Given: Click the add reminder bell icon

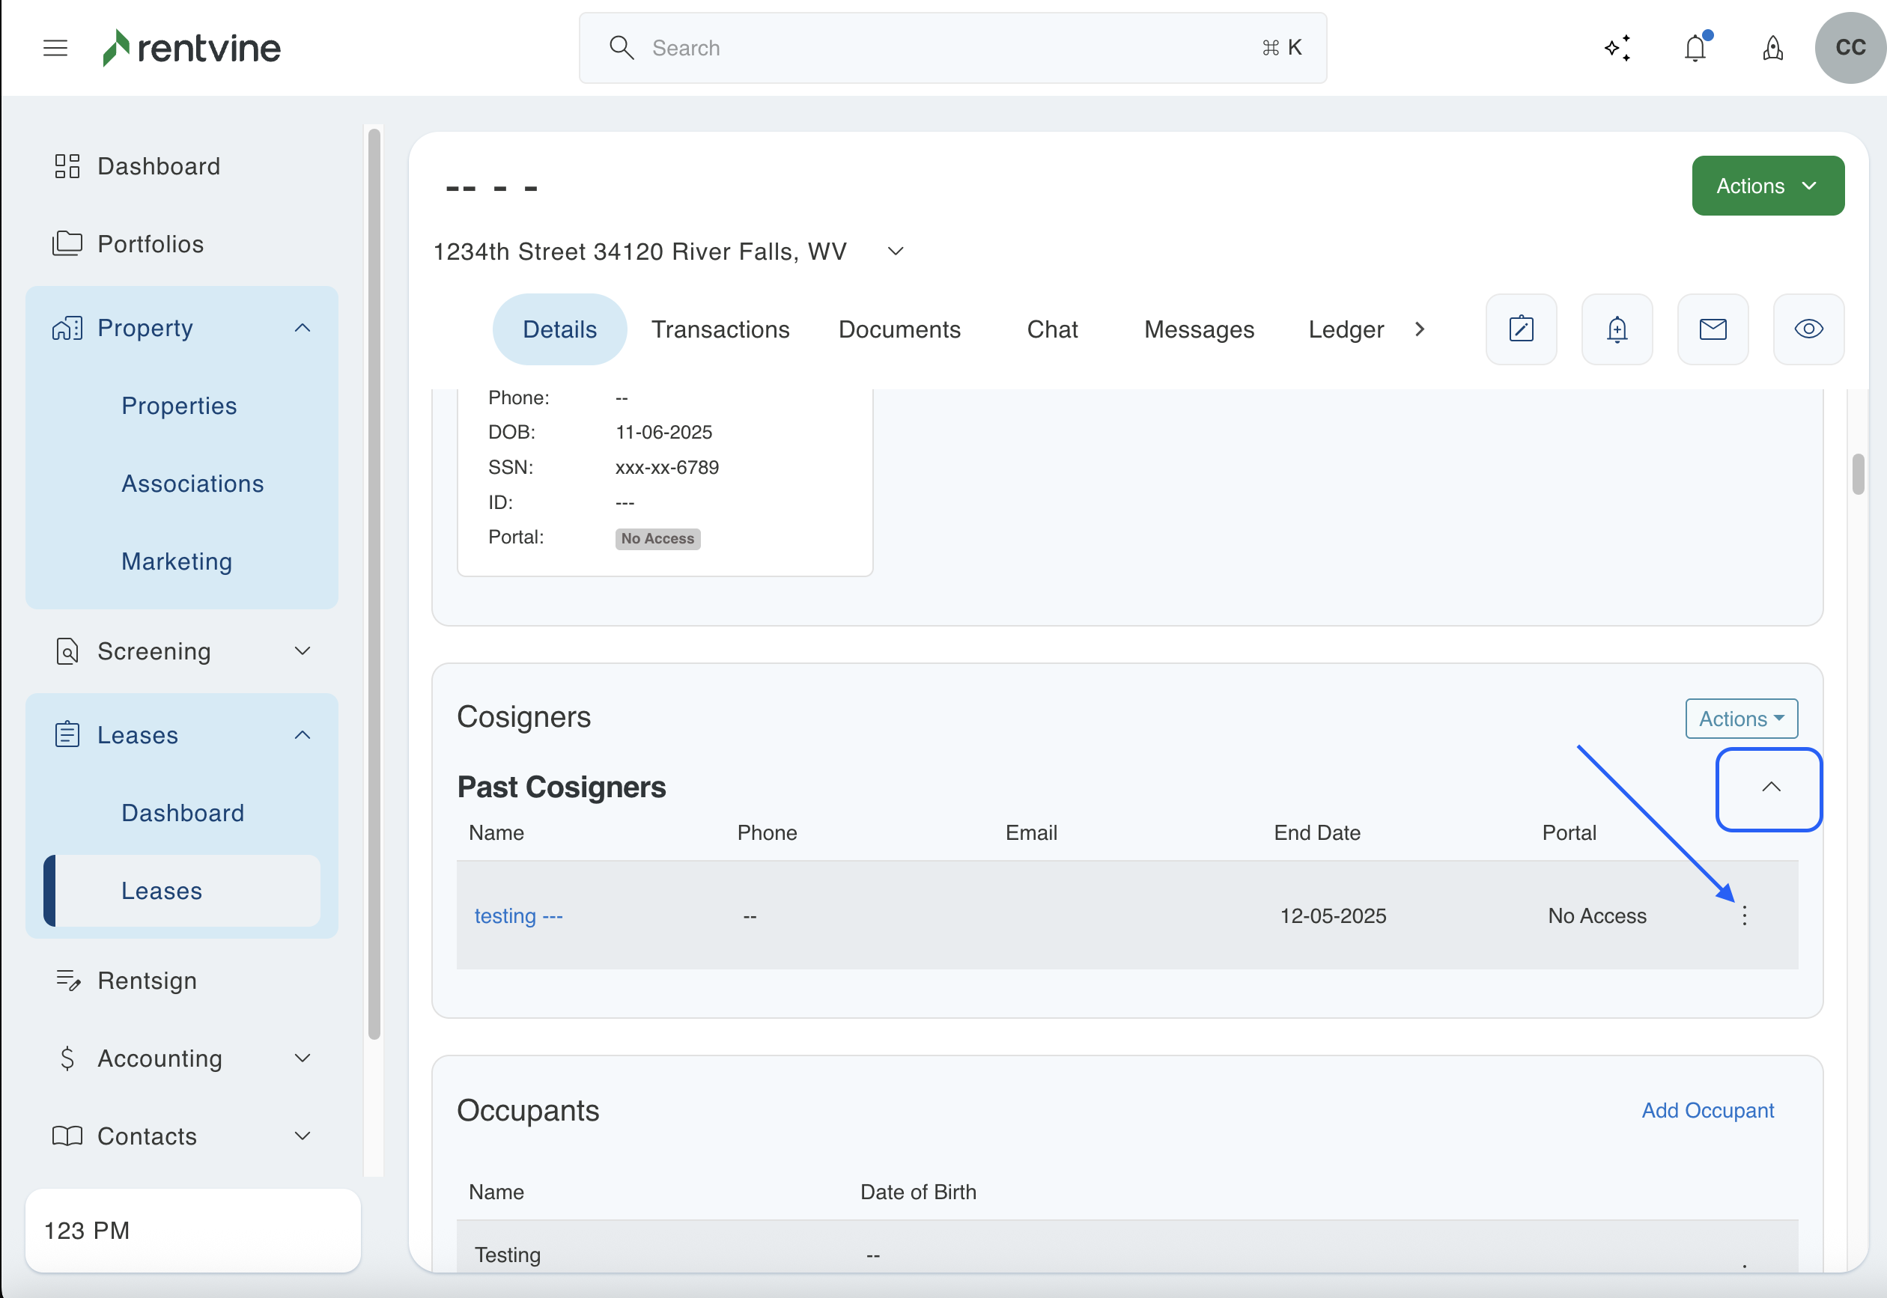Looking at the screenshot, I should click(1617, 329).
